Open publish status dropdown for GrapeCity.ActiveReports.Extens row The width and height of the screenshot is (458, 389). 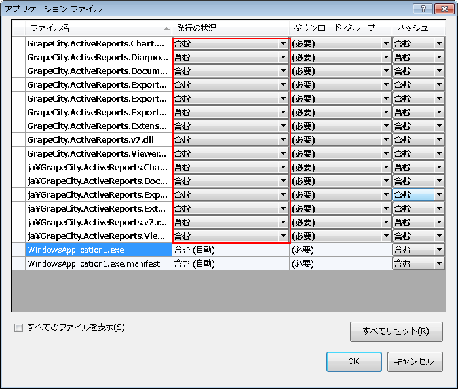pyautogui.click(x=283, y=126)
